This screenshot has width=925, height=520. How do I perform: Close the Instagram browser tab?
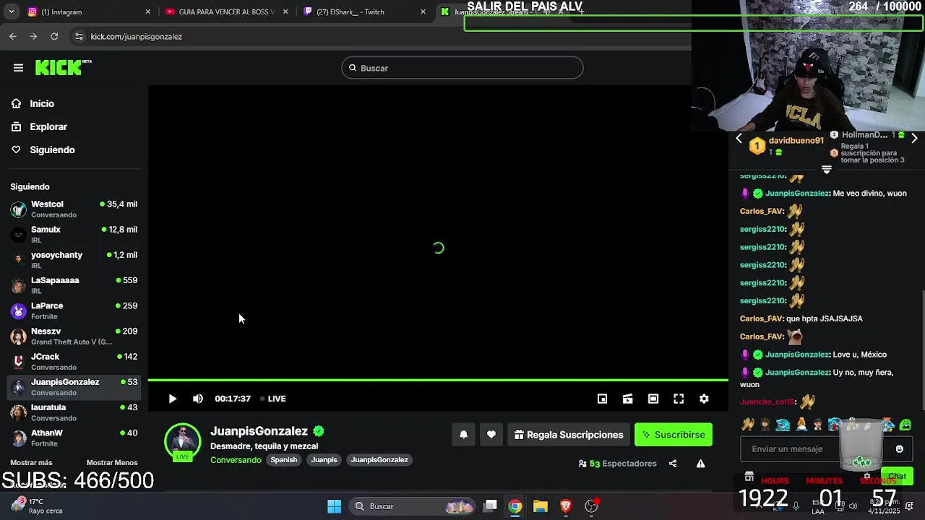point(148,12)
